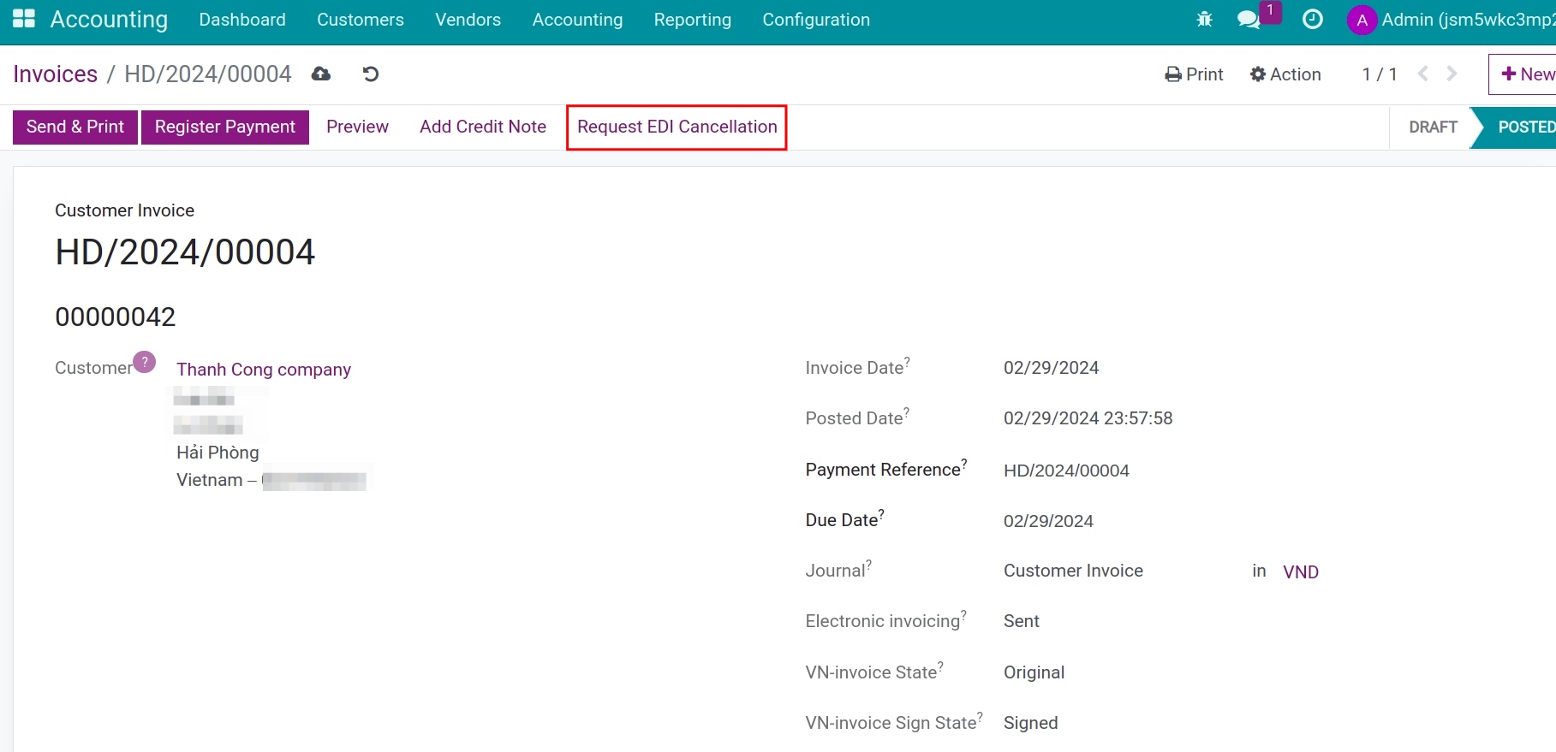Open the Print dropdown
Screen dimensions: 1556x752
pyautogui.click(x=1194, y=74)
